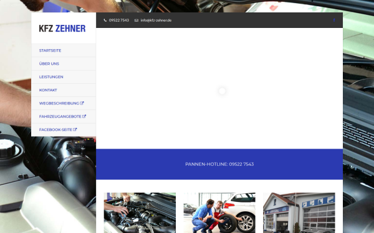Image resolution: width=374 pixels, height=233 pixels.
Task: Open the workshop building thumbnail
Action: (299, 212)
